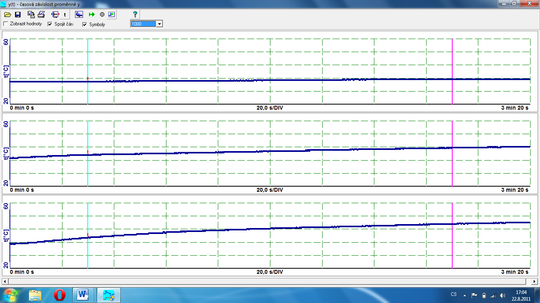The width and height of the screenshot is (540, 303).
Task: Click the cyan cursor line in the bottom chart
Action: coord(88,236)
